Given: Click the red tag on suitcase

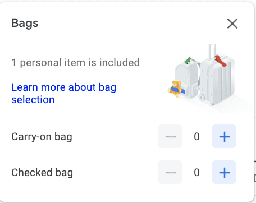Looking at the screenshot, I should (221, 61).
